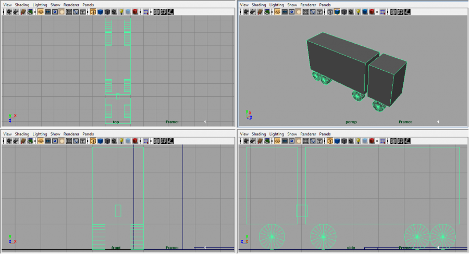Open Panels menu in side view panel

pos(325,134)
